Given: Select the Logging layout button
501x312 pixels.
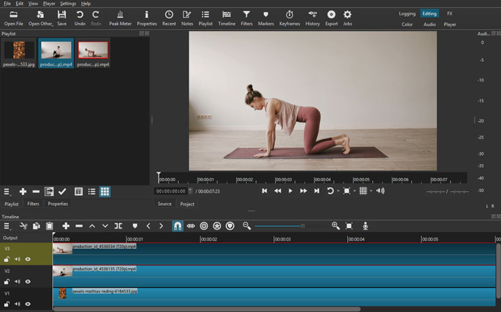Looking at the screenshot, I should click(407, 13).
